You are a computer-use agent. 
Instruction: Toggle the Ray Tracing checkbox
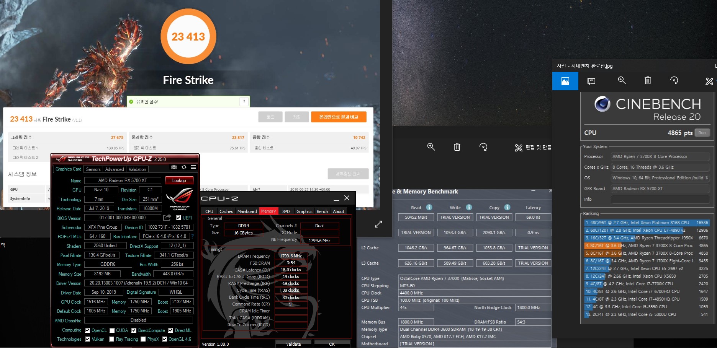112,339
